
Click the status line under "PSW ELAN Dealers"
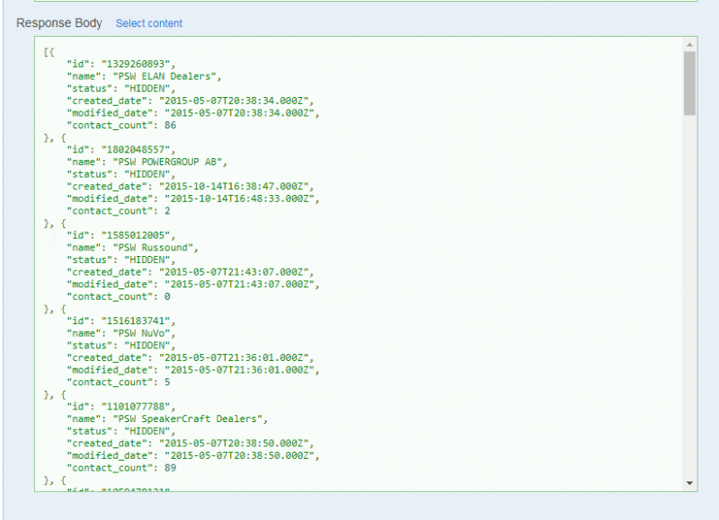pos(121,88)
